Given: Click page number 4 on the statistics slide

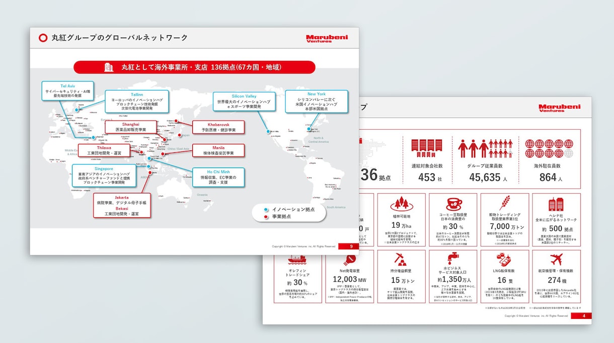Looking at the screenshot, I should (583, 316).
